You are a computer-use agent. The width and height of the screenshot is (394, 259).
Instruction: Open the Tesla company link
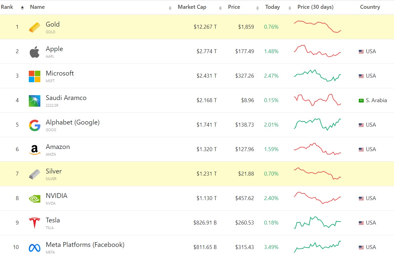pos(53,220)
